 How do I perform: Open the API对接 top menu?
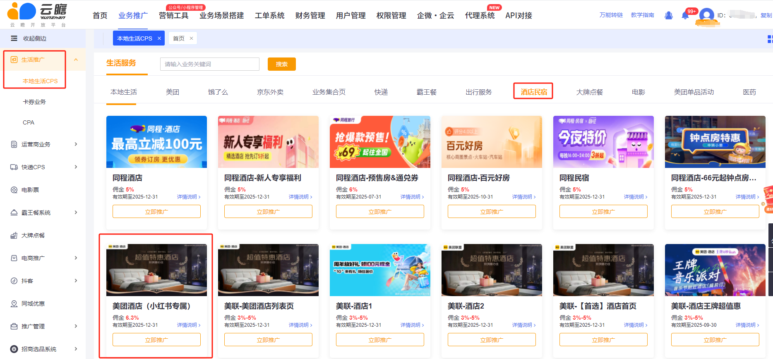(519, 16)
